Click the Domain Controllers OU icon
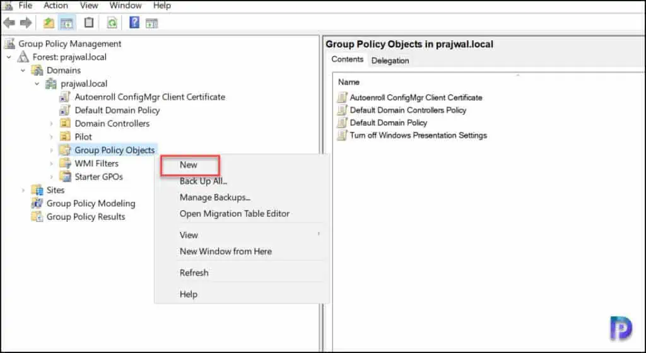This screenshot has height=353, width=646. pos(65,124)
